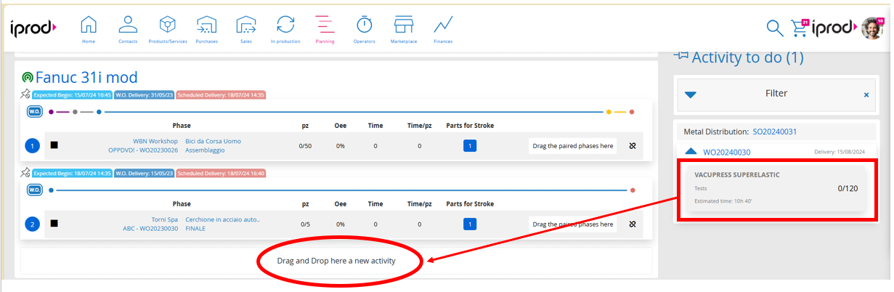The image size is (894, 292).
Task: Click the stop square of row 1
Action: coord(54,145)
